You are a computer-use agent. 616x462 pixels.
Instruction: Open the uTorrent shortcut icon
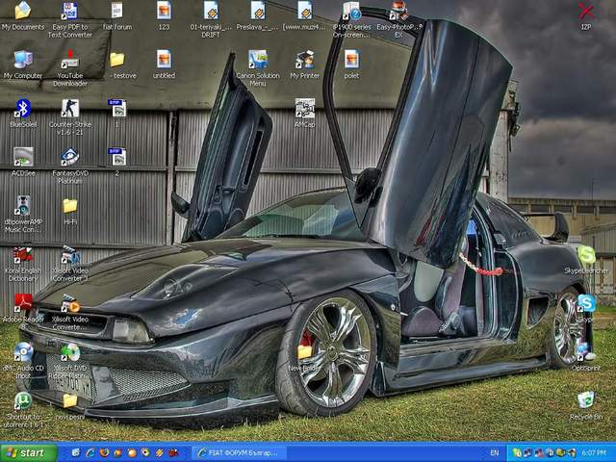22,401
